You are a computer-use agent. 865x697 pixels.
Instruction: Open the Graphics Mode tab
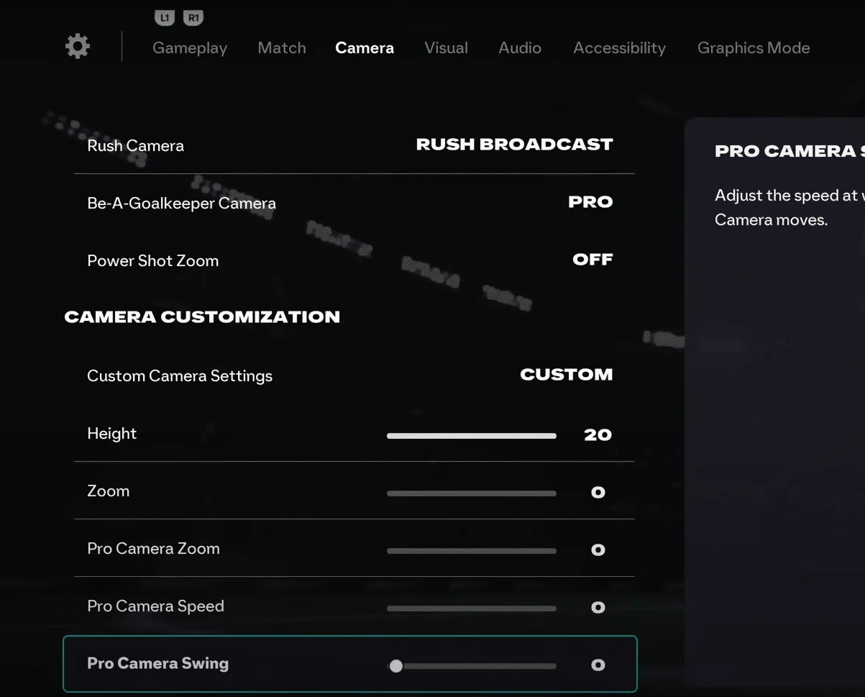point(754,48)
